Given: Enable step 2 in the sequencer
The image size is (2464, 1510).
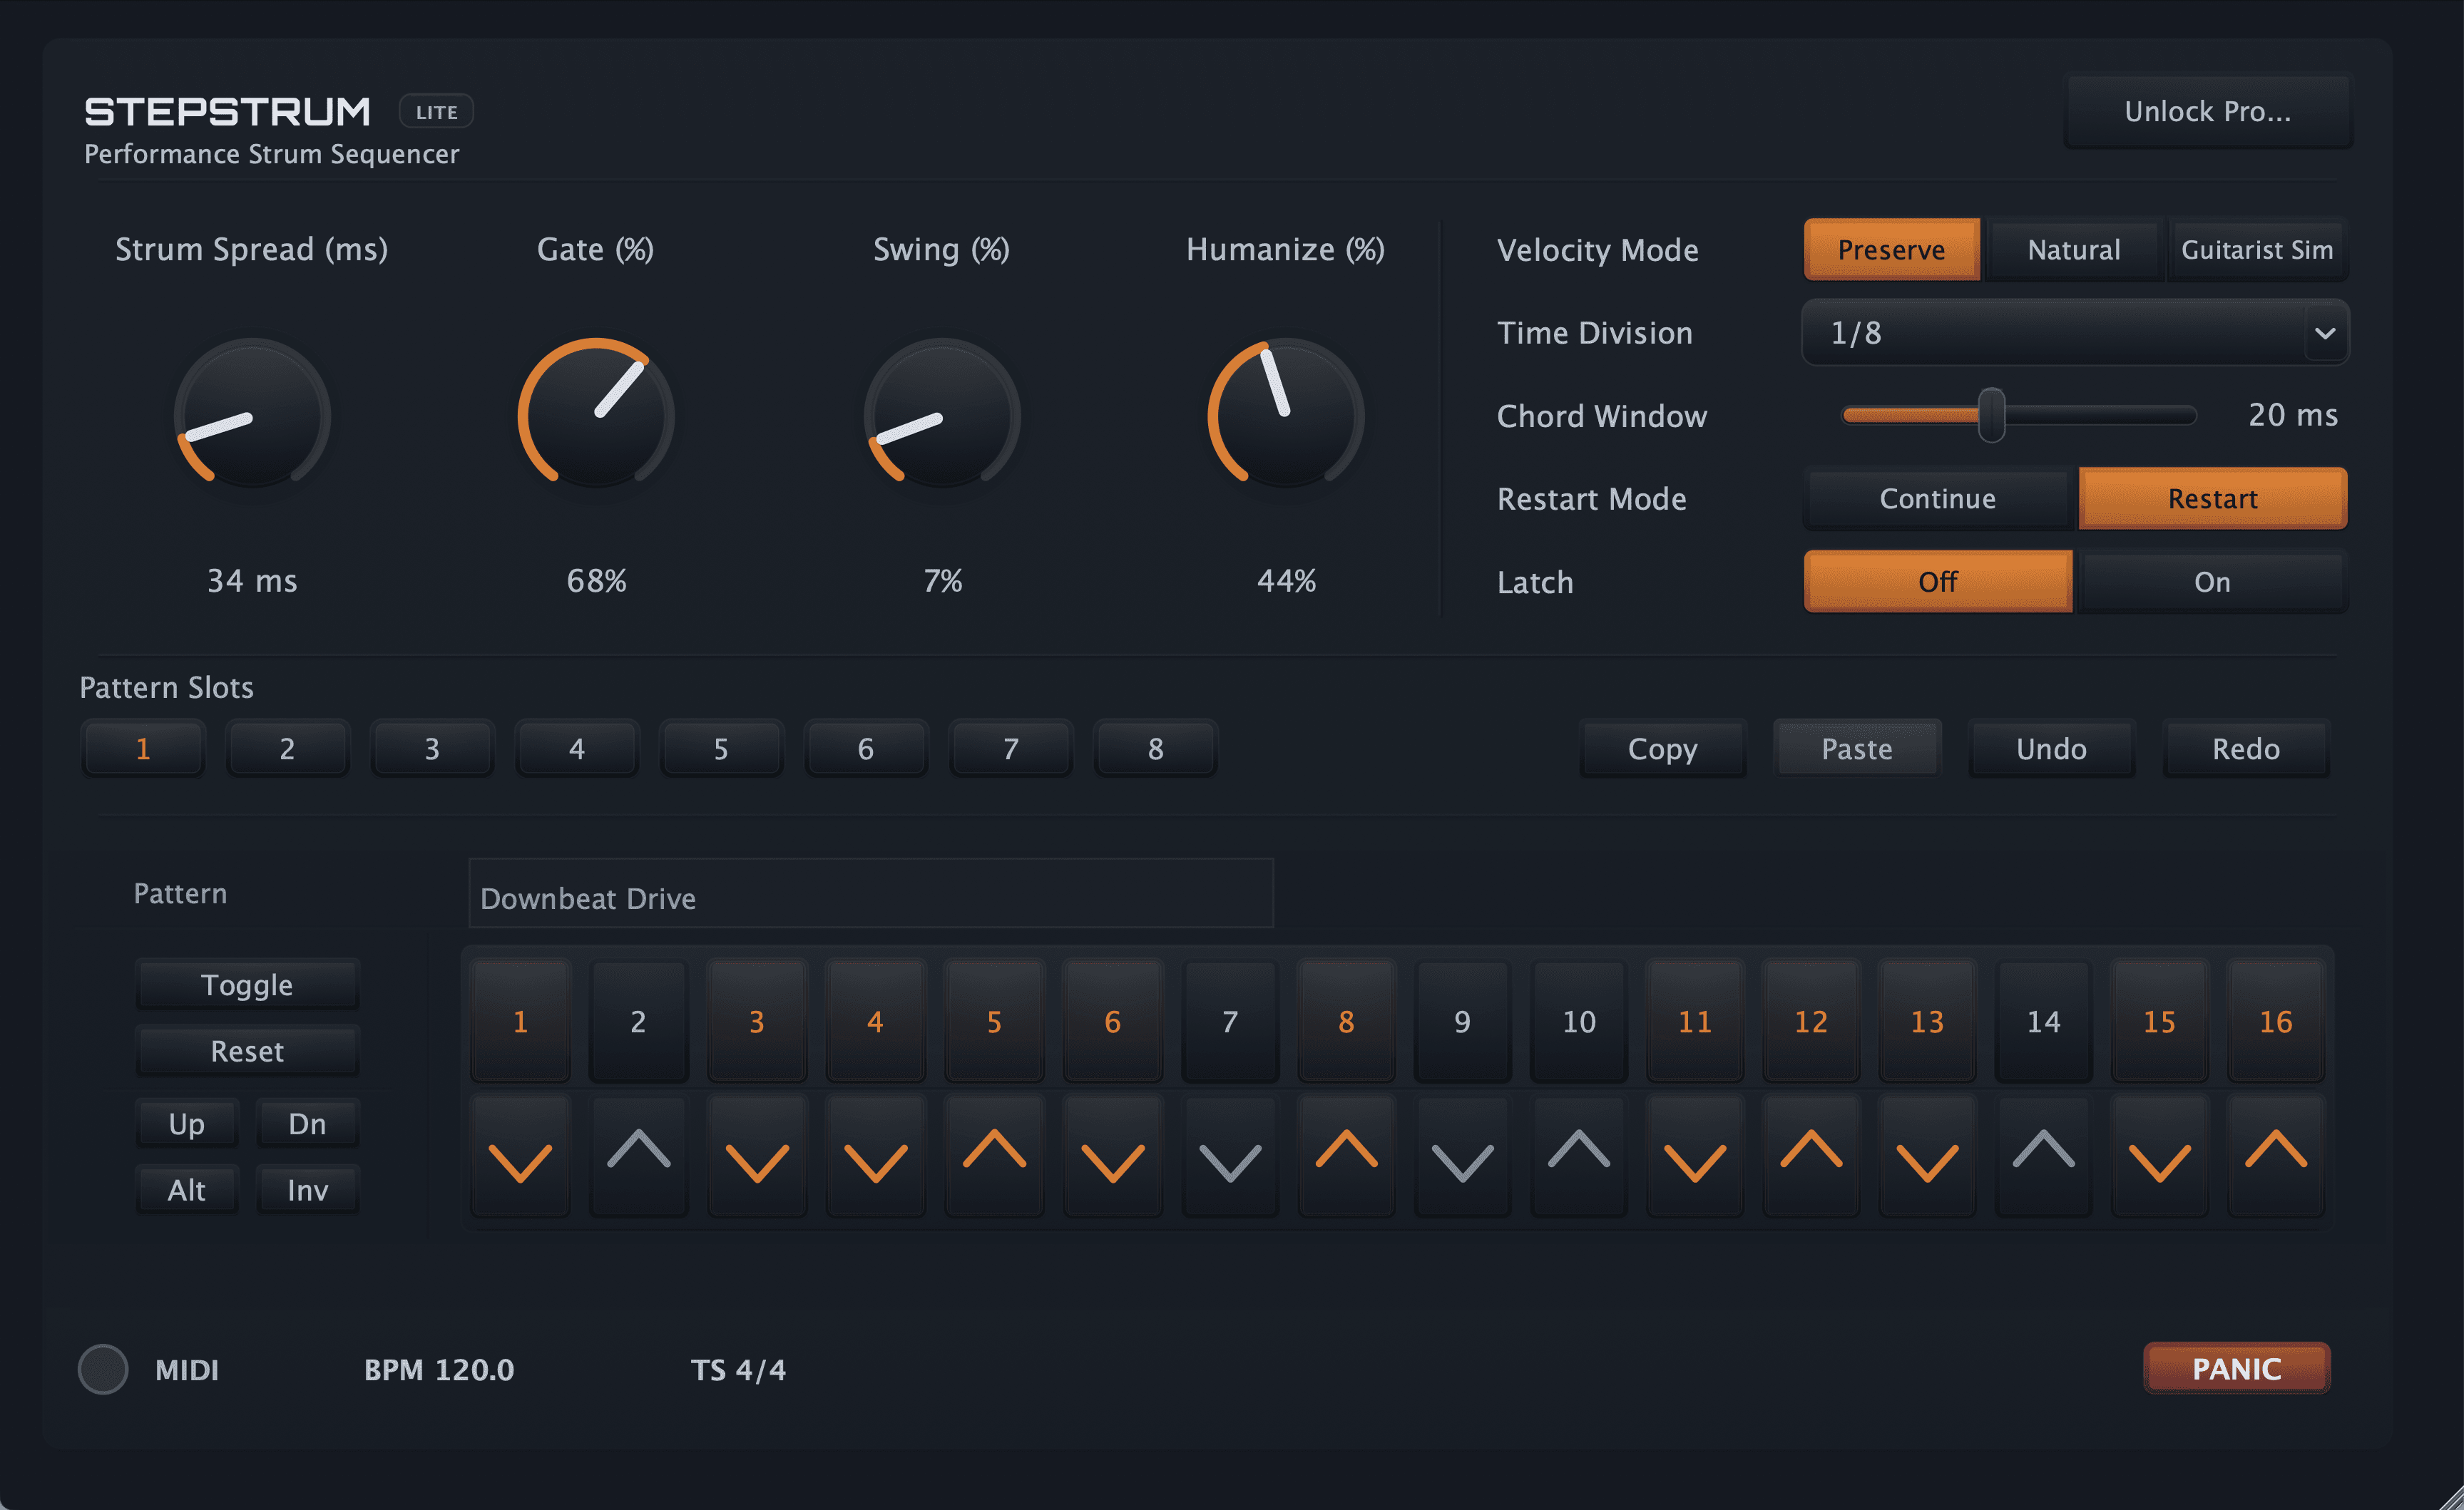Looking at the screenshot, I should click(x=638, y=1021).
